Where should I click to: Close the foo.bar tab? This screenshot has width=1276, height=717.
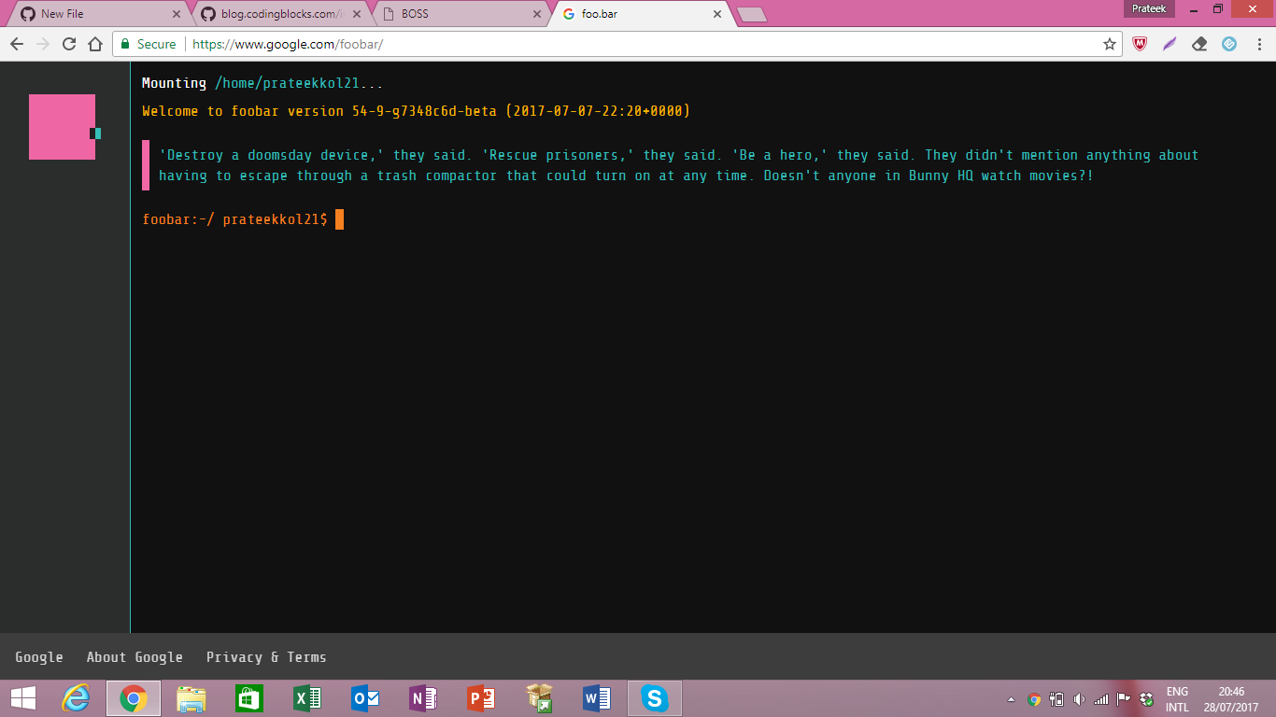[717, 14]
